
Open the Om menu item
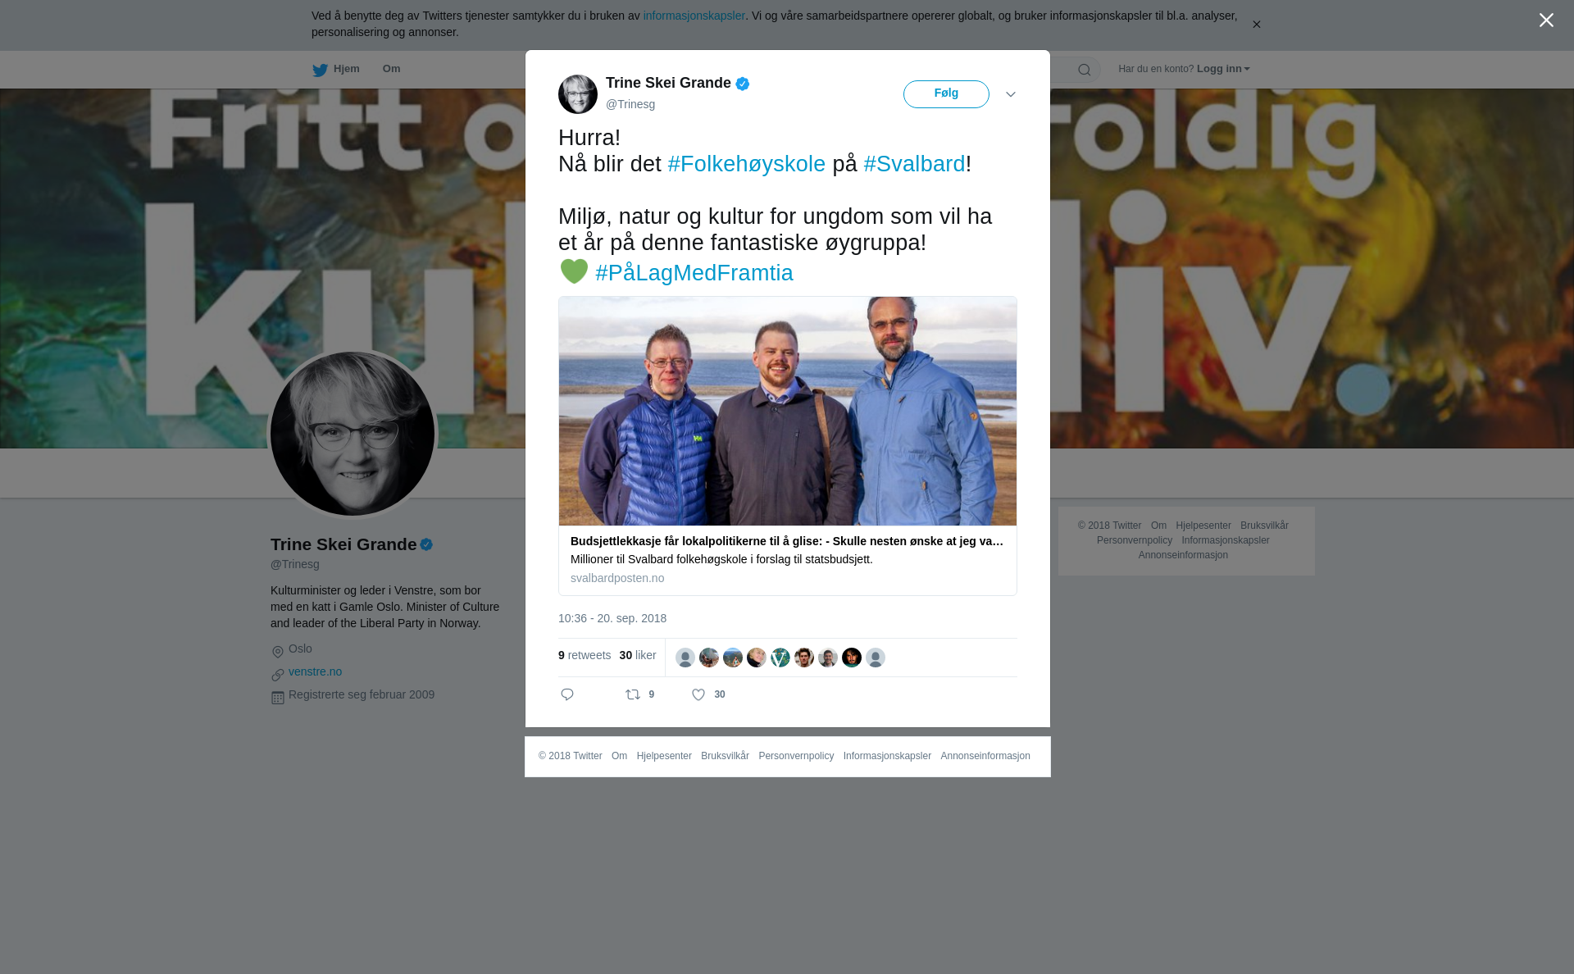pos(392,69)
